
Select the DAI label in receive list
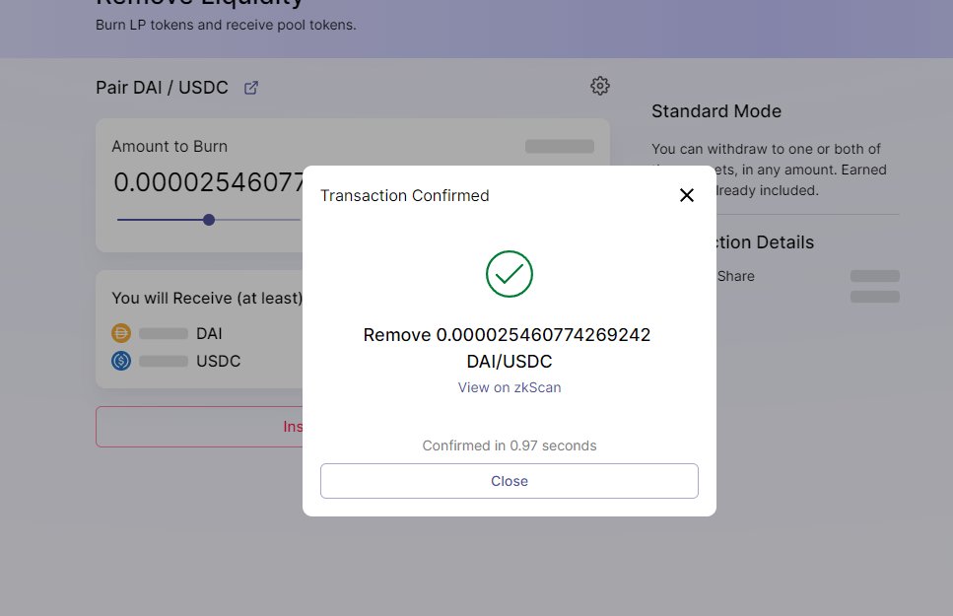(209, 334)
